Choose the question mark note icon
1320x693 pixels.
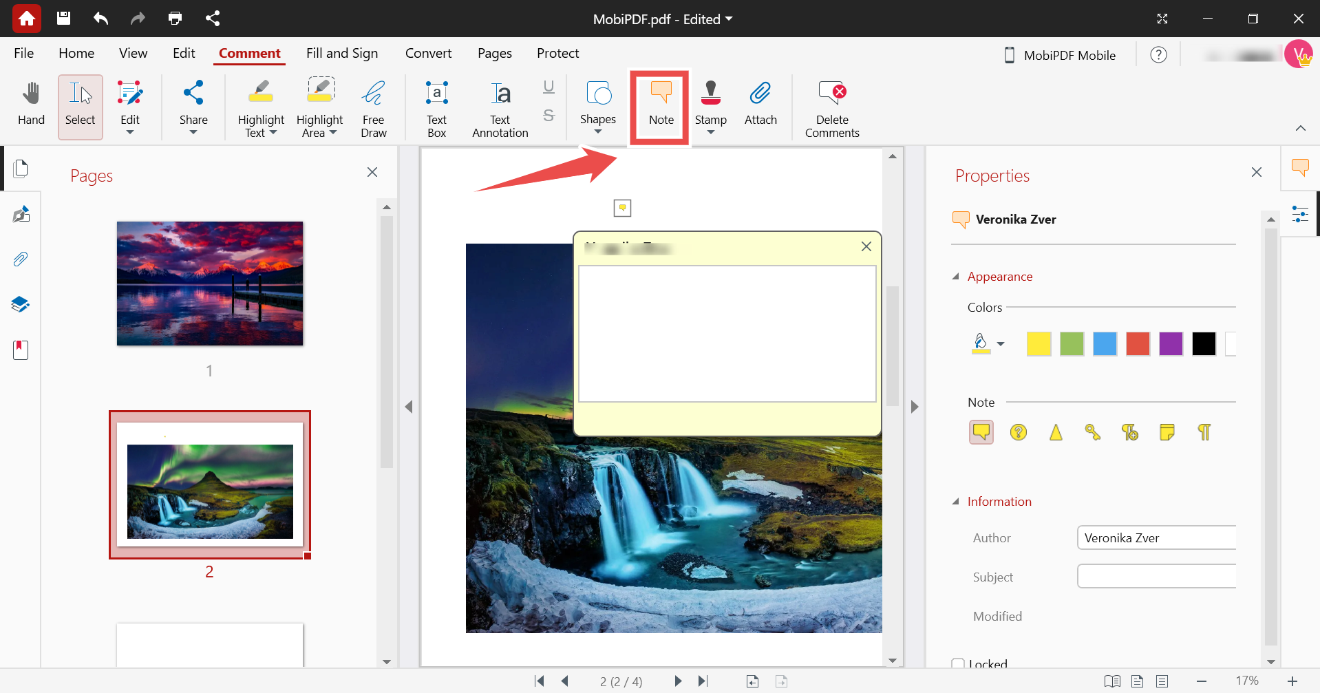coord(1018,432)
